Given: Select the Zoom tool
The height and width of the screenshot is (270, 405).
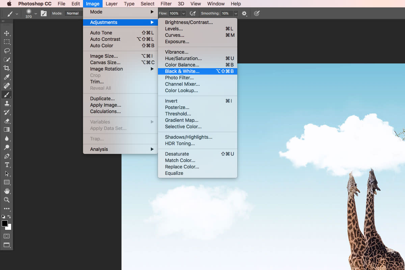Looking at the screenshot, I should [x=7, y=200].
